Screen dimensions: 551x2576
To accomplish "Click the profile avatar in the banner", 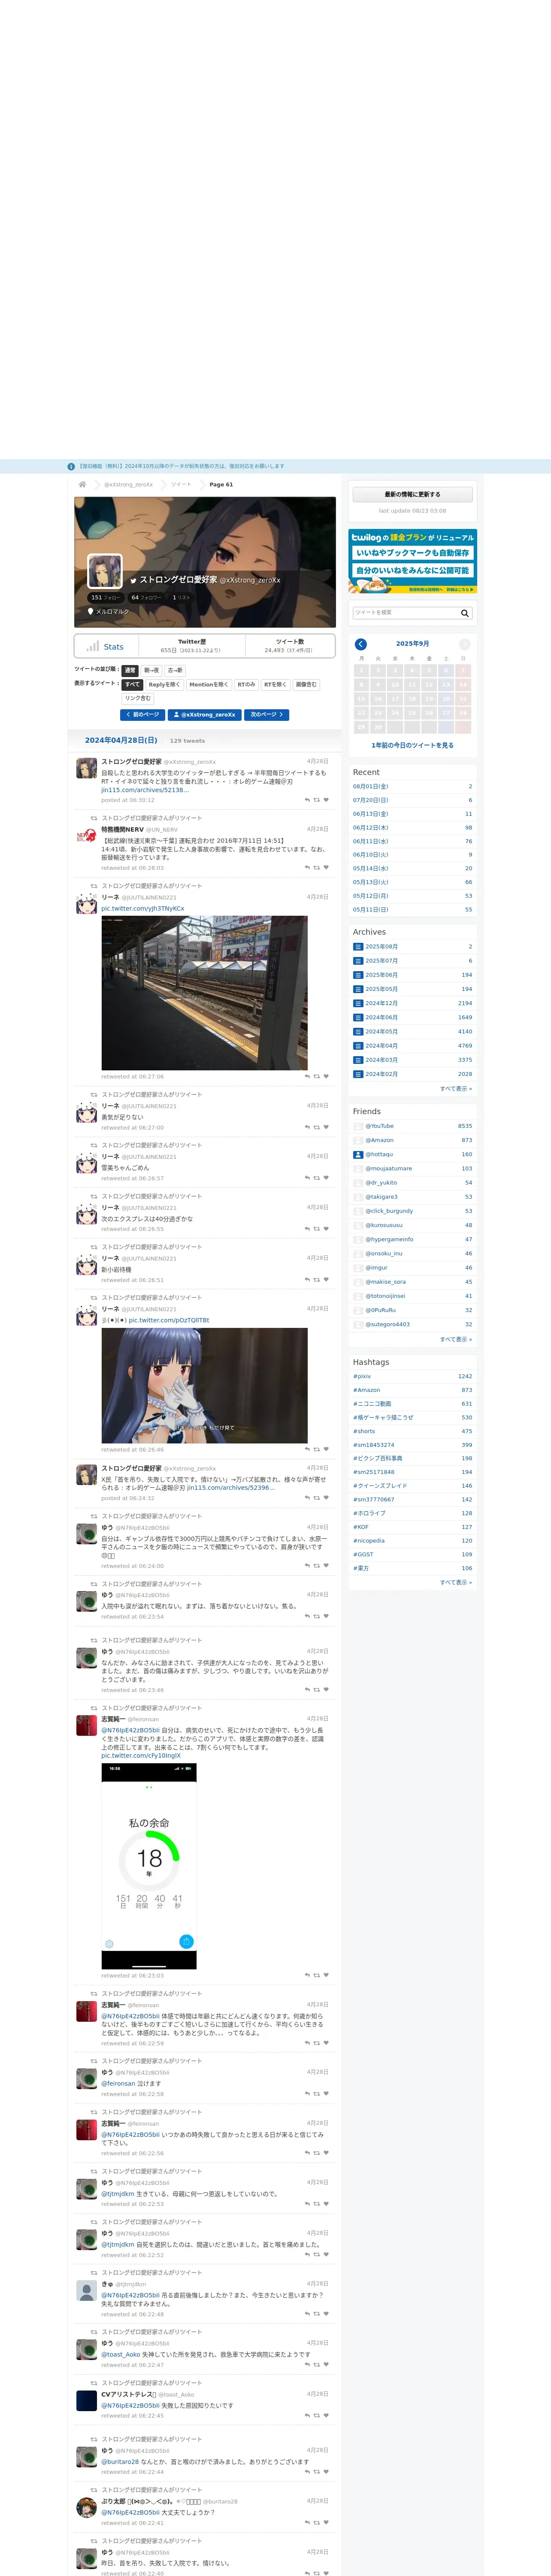I will pyautogui.click(x=105, y=570).
